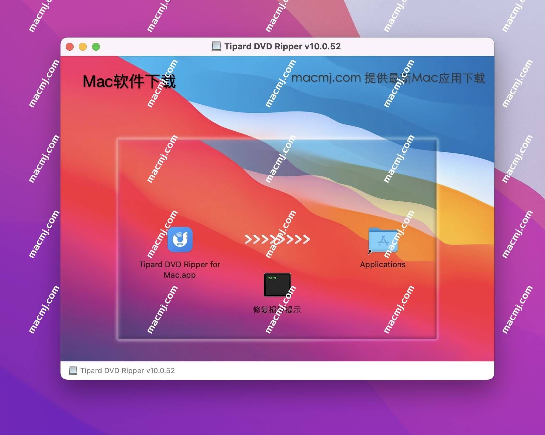Click the Applications folder shortcut icon

click(x=383, y=240)
